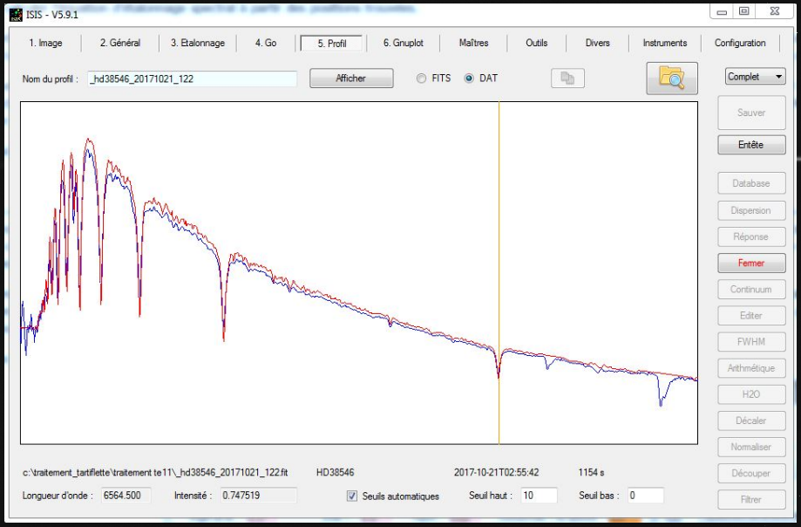Screen dimensions: 801x527
Task: Open the 3. Etalonnage tab
Action: [198, 43]
